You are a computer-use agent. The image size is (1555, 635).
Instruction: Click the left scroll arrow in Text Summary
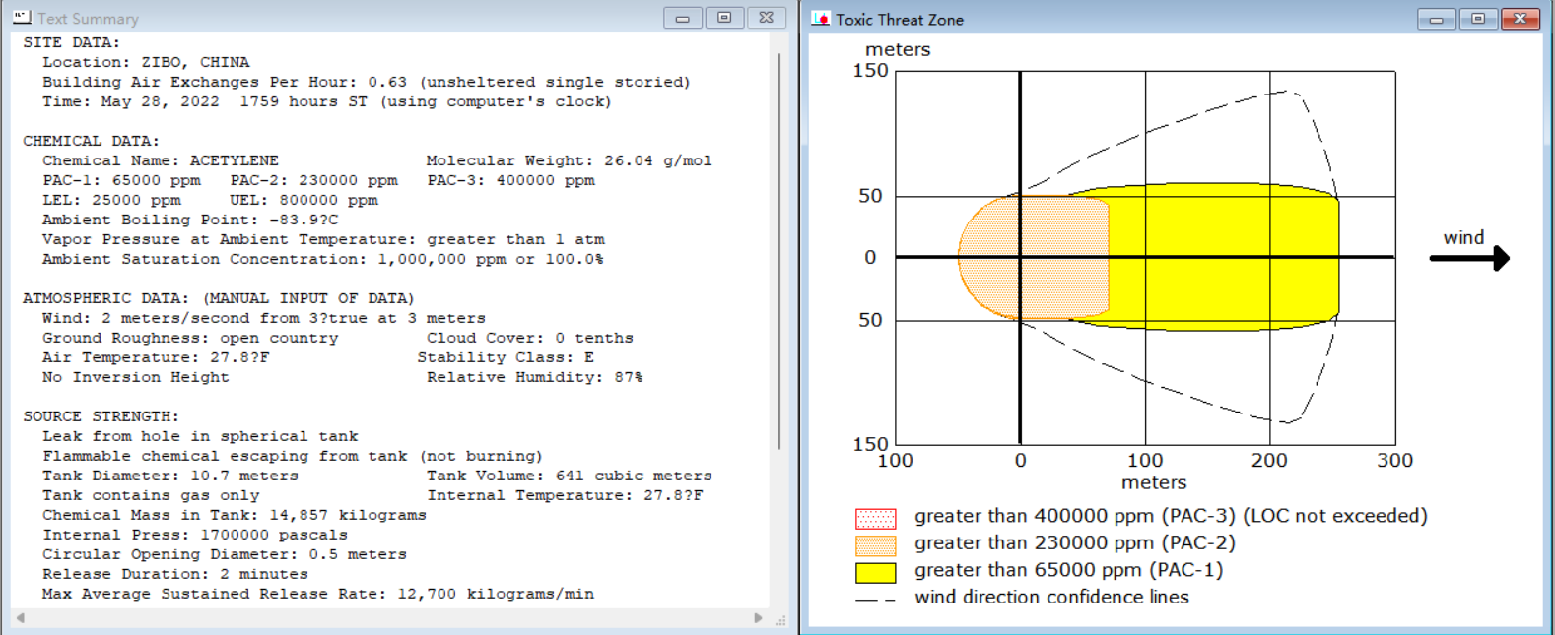(x=20, y=618)
